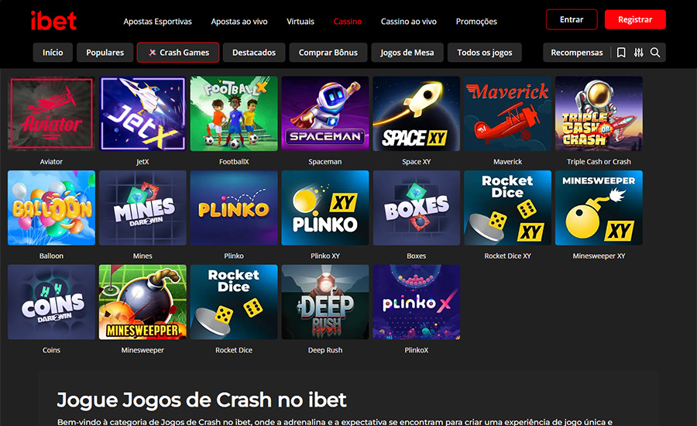Viewport: 697px width, 426px height.
Task: Open Cassino ao vivo menu item
Action: 408,22
